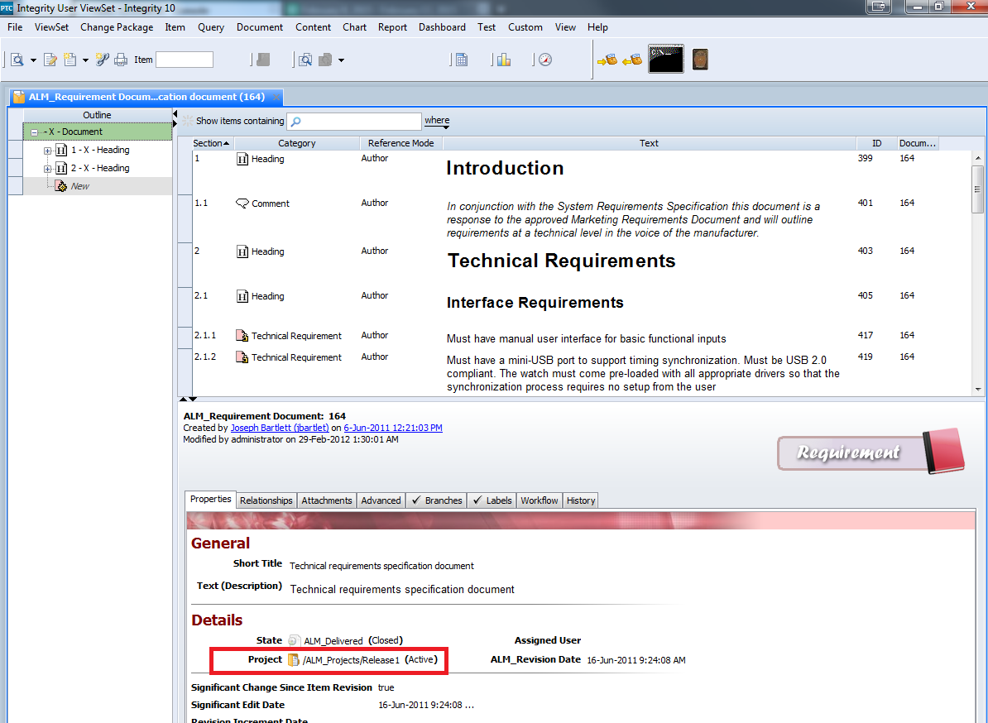The height and width of the screenshot is (723, 988).
Task: Click the ALM_Delivered state icon
Action: pyautogui.click(x=294, y=640)
